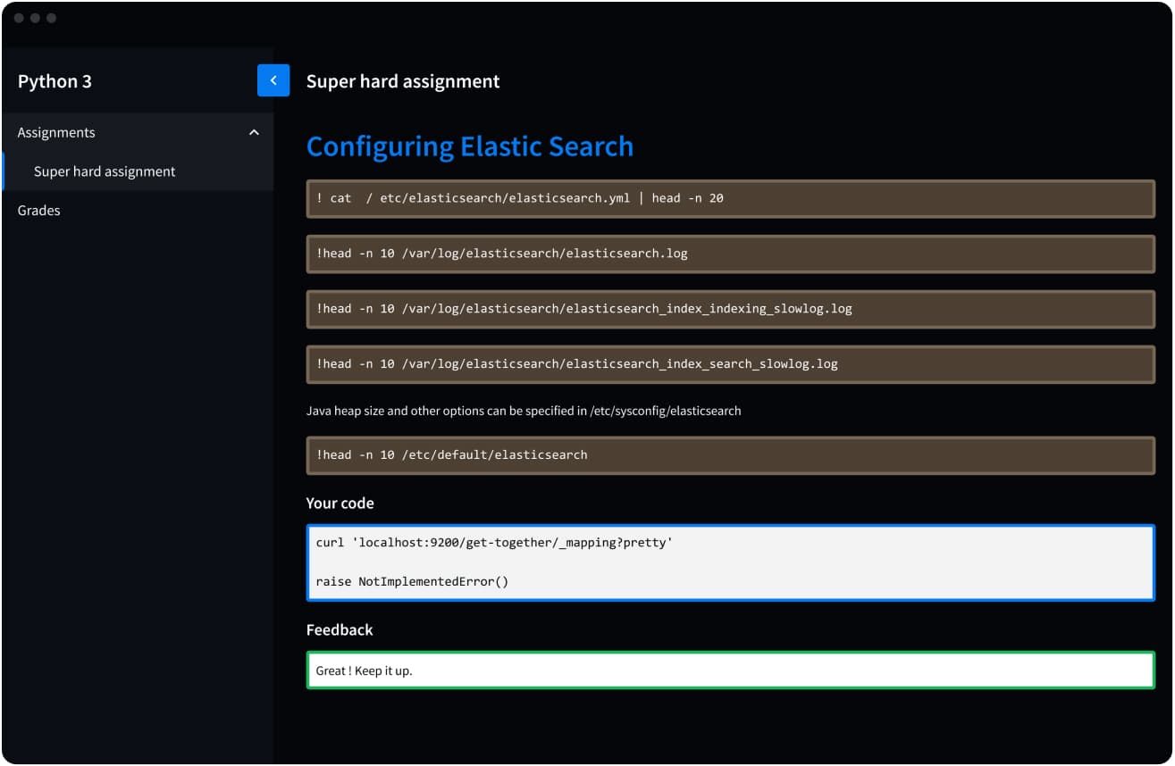Select the elasticsearch.log head command cell
This screenshot has width=1175, height=766.
click(729, 254)
